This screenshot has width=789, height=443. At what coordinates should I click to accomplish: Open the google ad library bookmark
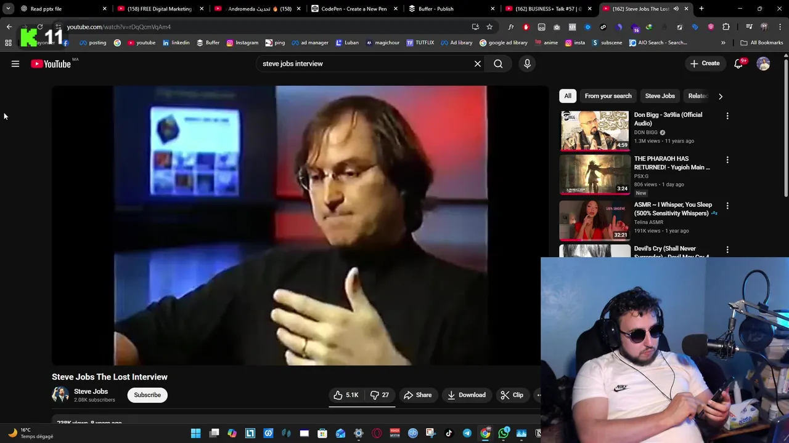(x=503, y=42)
